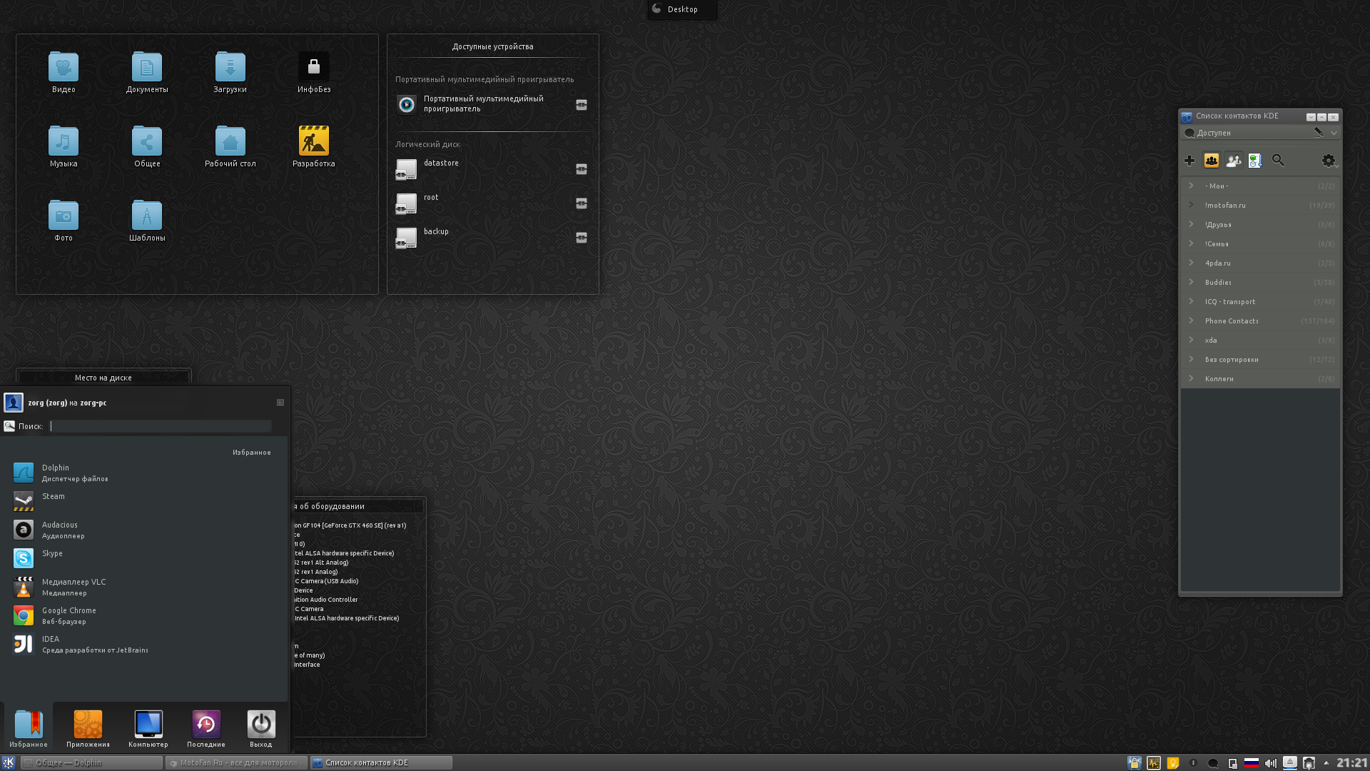
Task: Launch Steam from favorites
Action: [143, 501]
